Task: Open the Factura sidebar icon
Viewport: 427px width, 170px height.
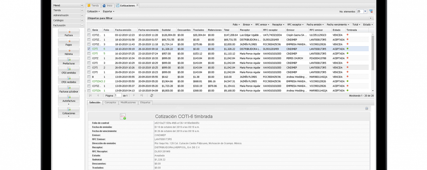Action: pos(69,33)
